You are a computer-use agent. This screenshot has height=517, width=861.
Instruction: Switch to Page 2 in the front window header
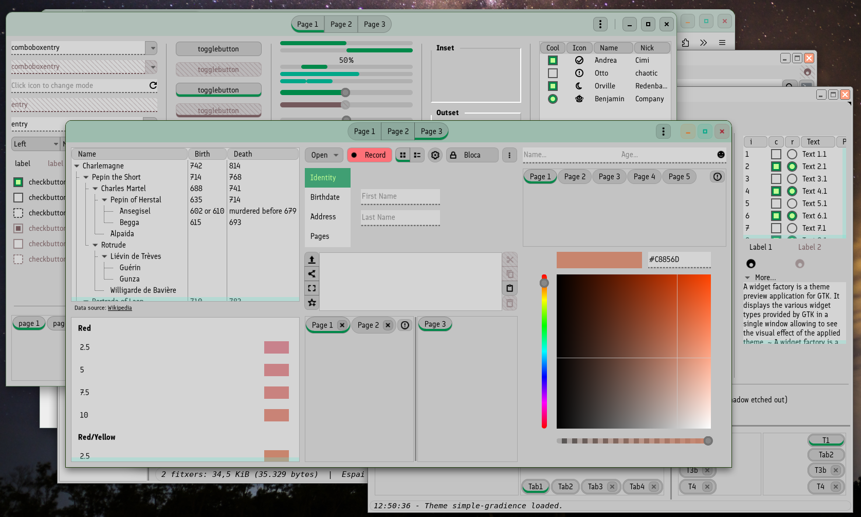398,132
